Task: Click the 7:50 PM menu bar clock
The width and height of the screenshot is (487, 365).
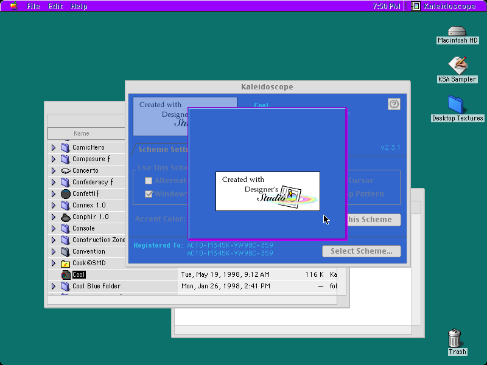Action: 386,6
